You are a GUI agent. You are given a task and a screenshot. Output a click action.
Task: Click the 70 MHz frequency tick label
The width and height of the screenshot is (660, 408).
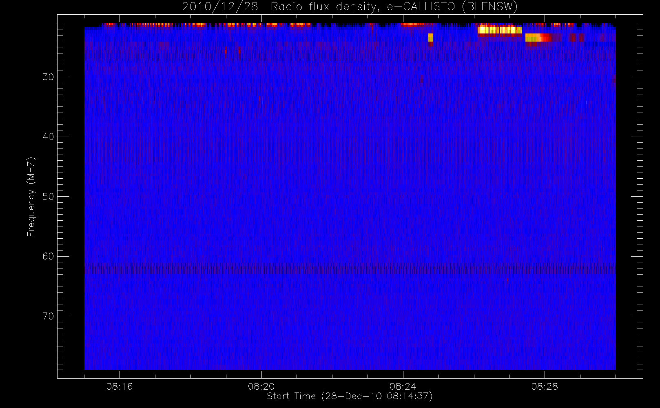tap(48, 316)
